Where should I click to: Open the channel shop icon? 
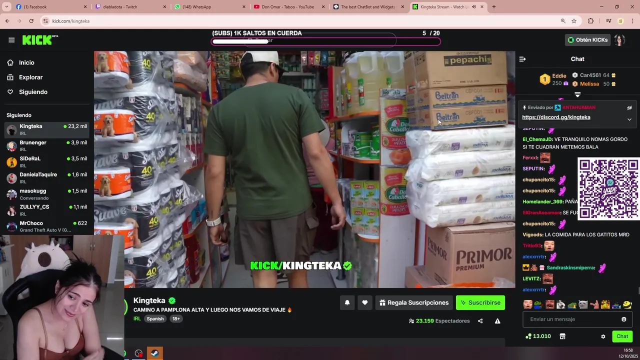pyautogui.click(x=562, y=336)
